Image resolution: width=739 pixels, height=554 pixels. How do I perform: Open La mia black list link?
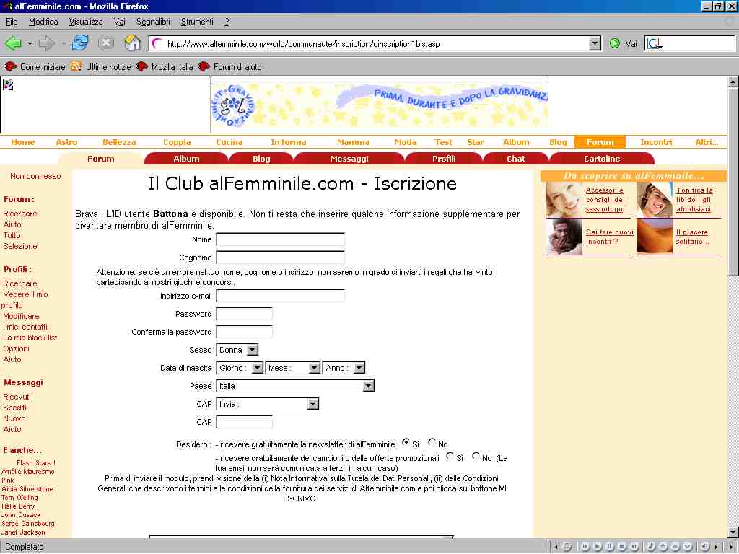tap(30, 338)
